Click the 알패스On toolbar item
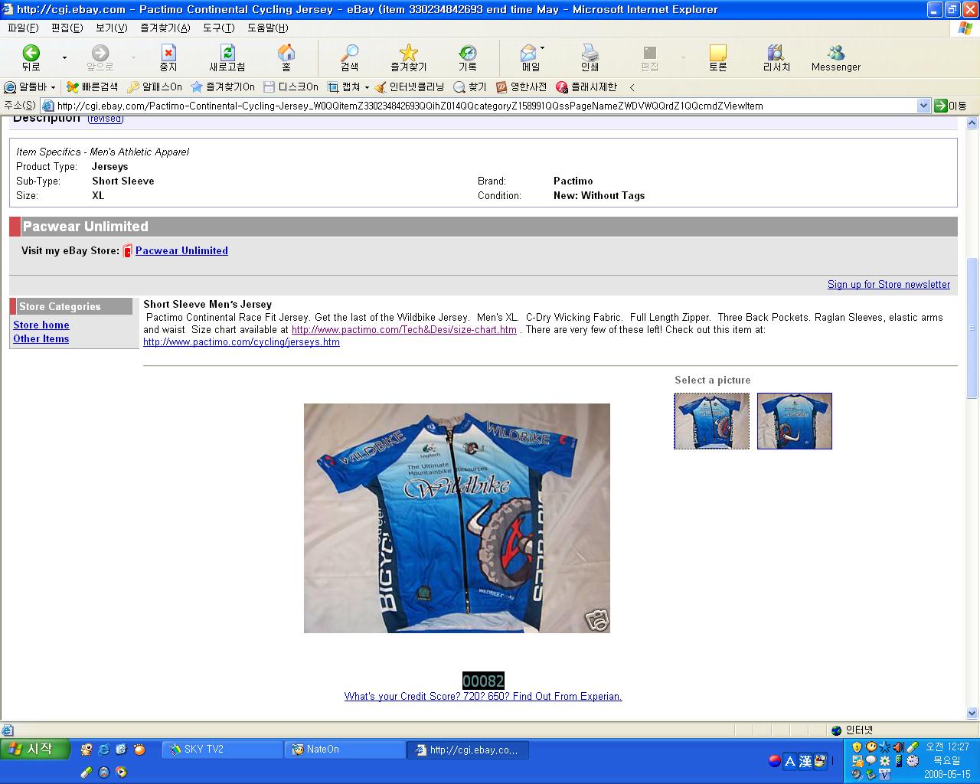Viewport: 980px width, 784px height. (x=155, y=87)
